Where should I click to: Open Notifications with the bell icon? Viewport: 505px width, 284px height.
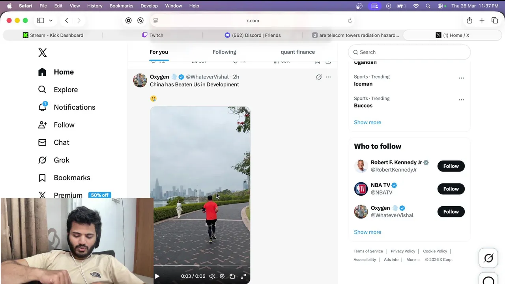(x=67, y=107)
